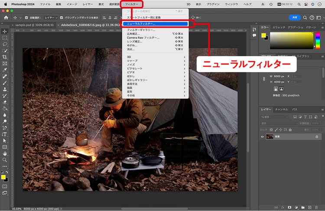325x211 pixels.
Task: Choose レンズ補正 menu item
Action: coord(156,42)
